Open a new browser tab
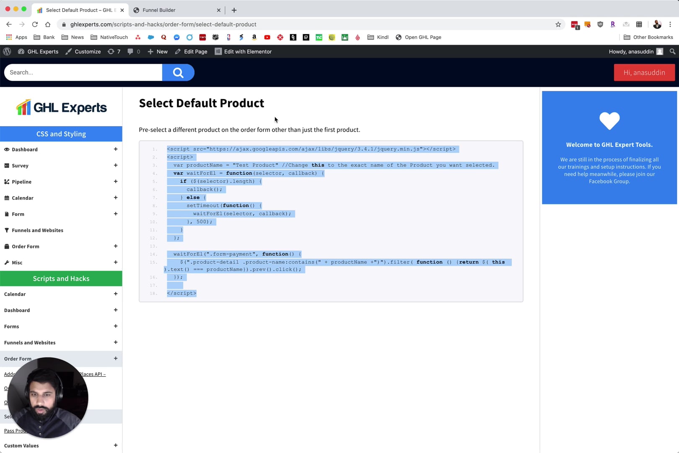The image size is (679, 453). click(x=234, y=10)
